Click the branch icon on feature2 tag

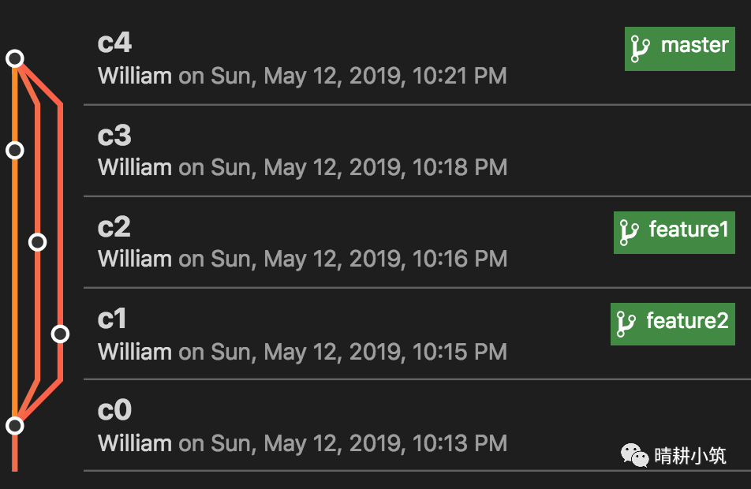[x=626, y=324]
